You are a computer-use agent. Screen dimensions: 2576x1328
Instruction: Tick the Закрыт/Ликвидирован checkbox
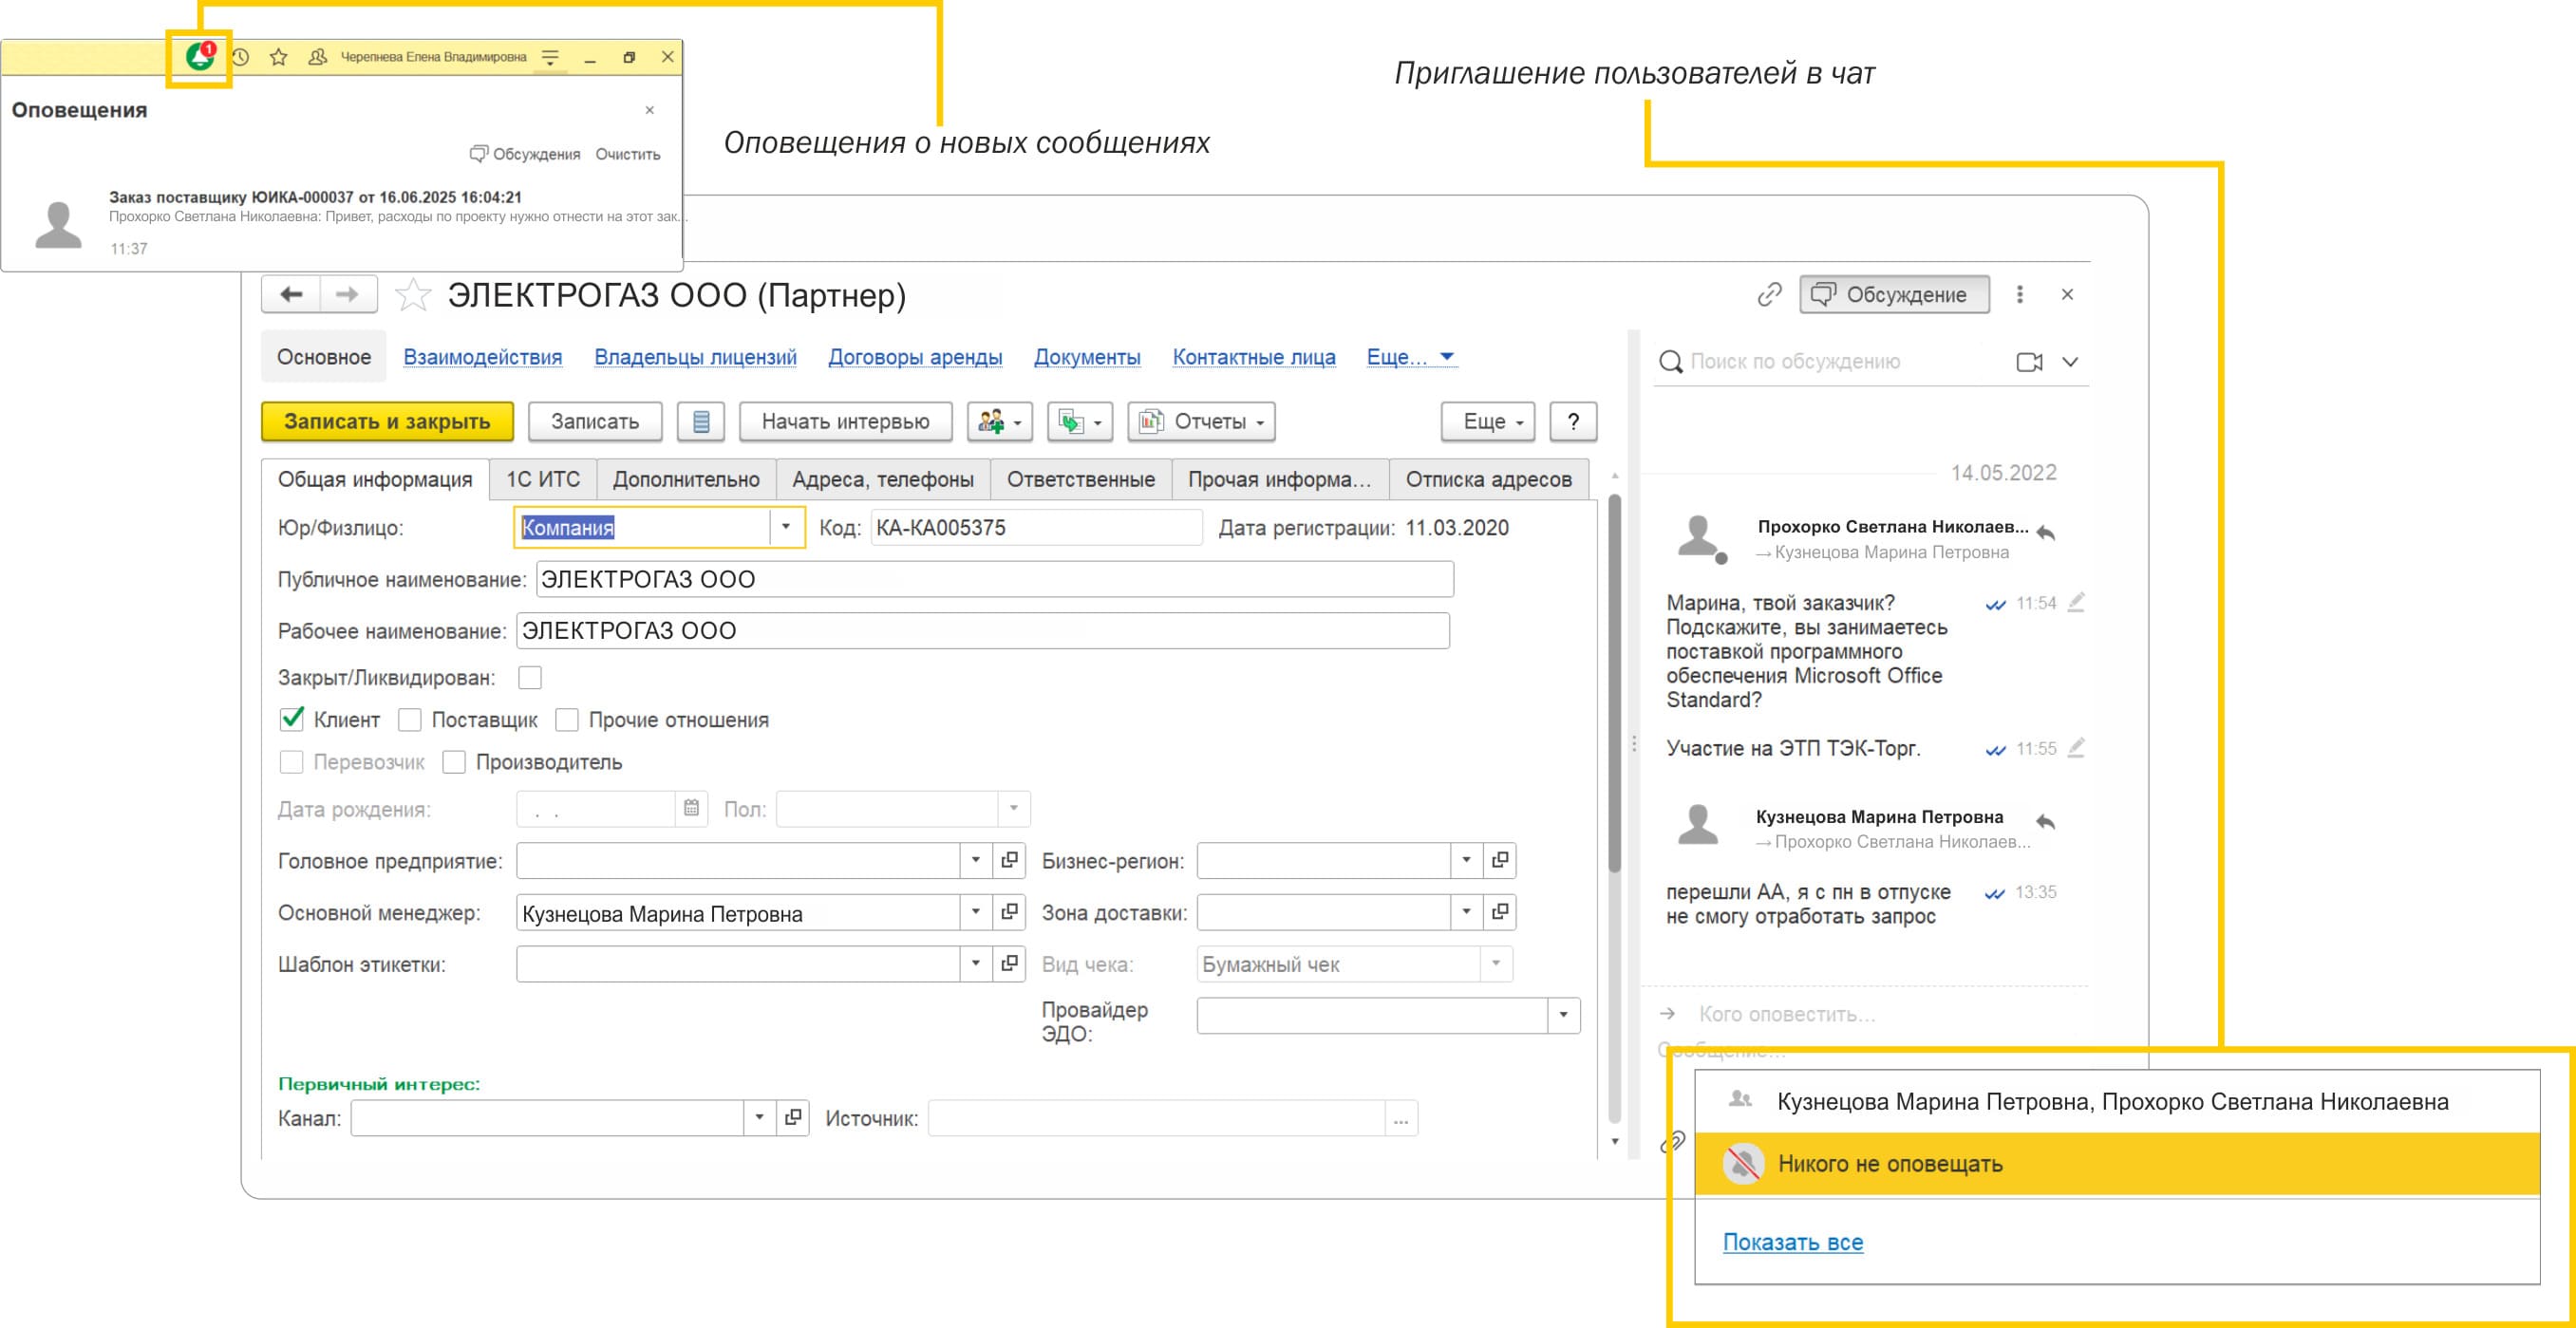(530, 677)
